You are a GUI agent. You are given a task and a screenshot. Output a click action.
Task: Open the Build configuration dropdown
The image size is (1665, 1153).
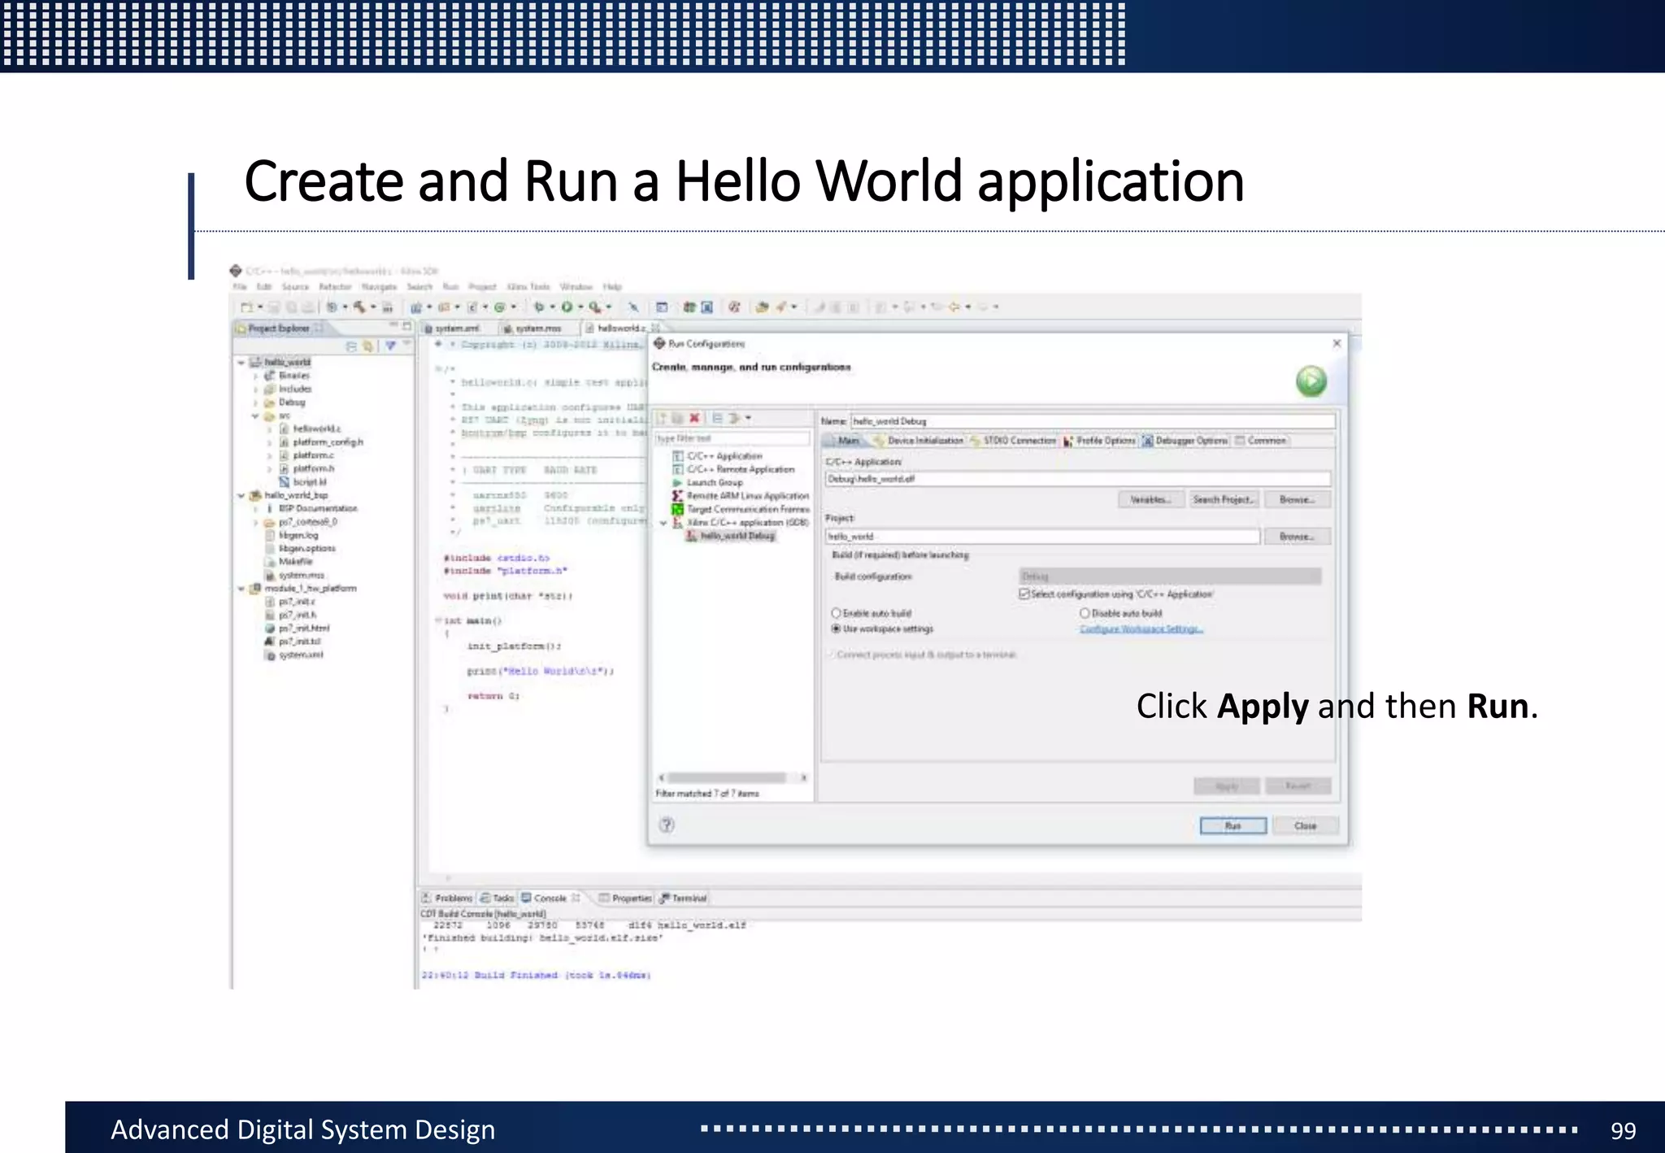[1170, 576]
